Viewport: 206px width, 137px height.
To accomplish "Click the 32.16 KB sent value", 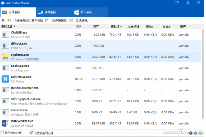I will pyautogui.click(x=133, y=124).
